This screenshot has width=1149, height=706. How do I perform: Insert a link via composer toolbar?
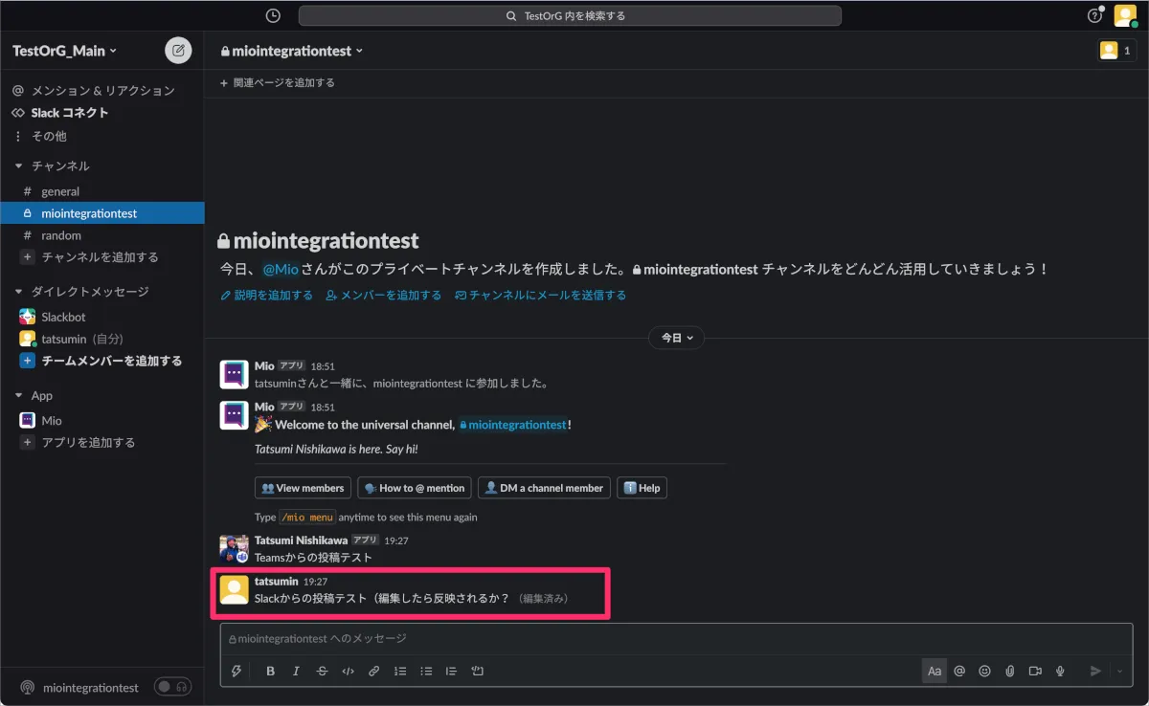click(x=374, y=672)
